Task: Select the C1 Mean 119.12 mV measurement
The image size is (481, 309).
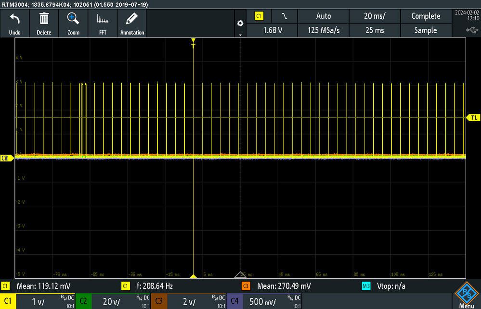Action: pyautogui.click(x=43, y=286)
